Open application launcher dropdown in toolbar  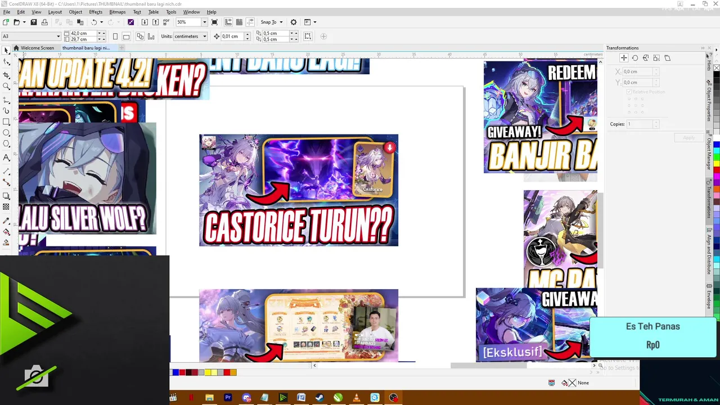(x=314, y=22)
